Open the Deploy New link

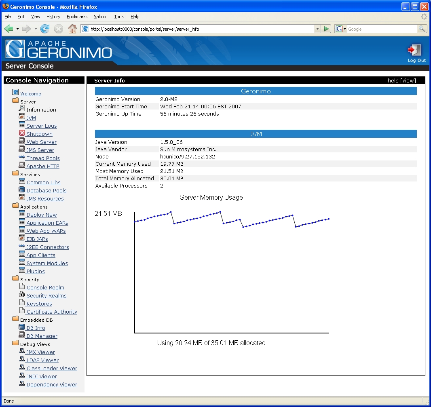click(42, 215)
